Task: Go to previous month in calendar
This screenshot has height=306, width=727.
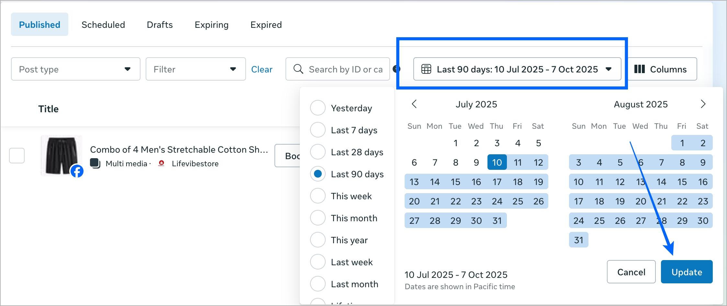Action: (x=414, y=104)
